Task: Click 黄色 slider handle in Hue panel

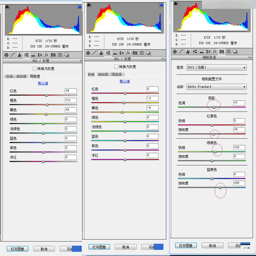Action: tap(122, 112)
